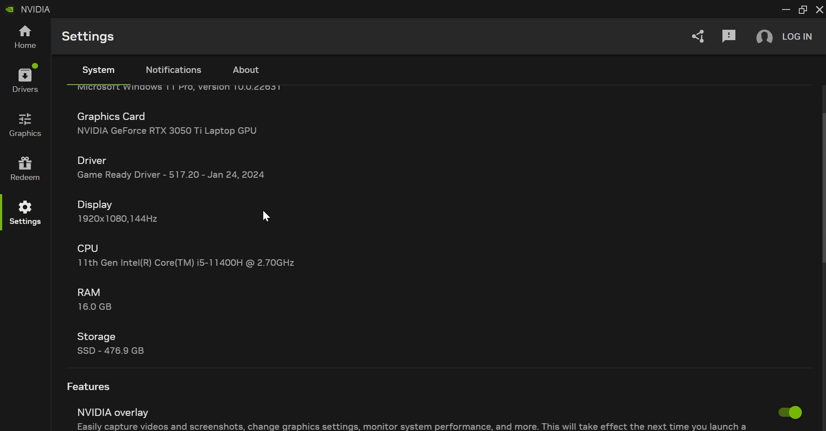826x431 pixels.
Task: Go to the Home page in sidebar
Action: click(x=25, y=37)
